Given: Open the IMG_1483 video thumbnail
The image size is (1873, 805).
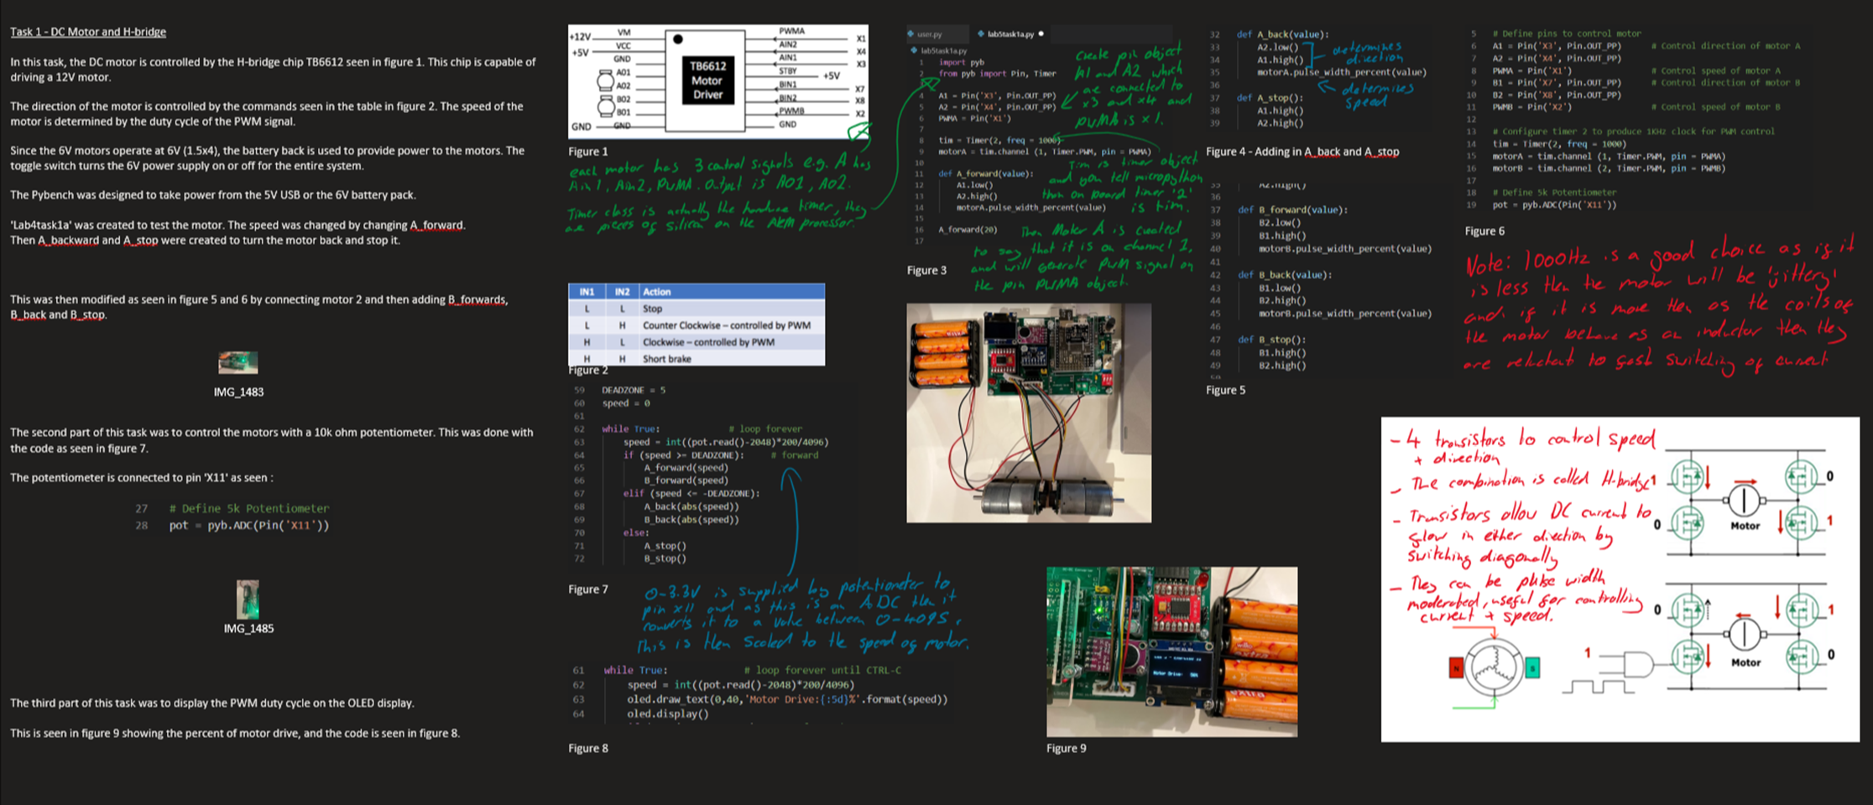Looking at the screenshot, I should (238, 363).
